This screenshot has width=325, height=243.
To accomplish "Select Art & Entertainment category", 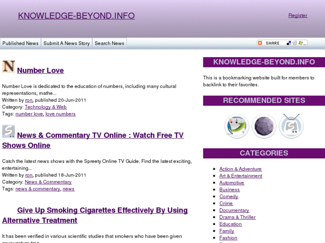I will point(241,176).
